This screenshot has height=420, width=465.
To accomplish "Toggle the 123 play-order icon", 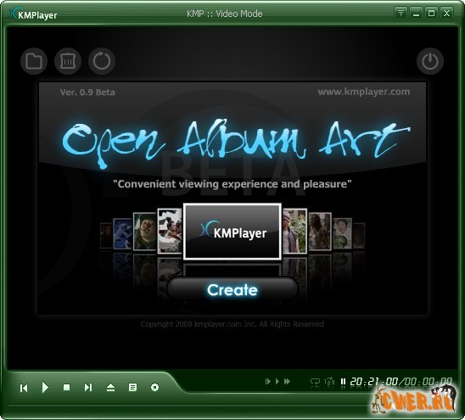I will tap(329, 382).
